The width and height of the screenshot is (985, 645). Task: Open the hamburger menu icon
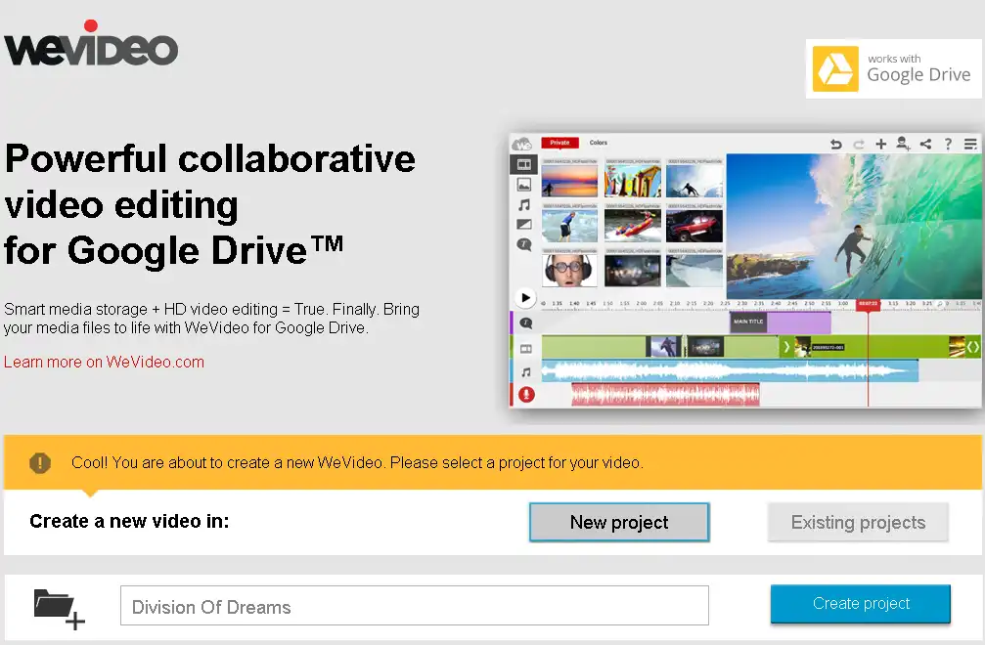click(970, 144)
